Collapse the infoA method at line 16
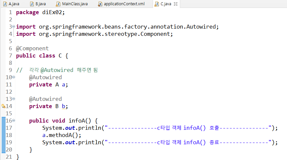This screenshot has height=160, width=287. (x=13, y=121)
